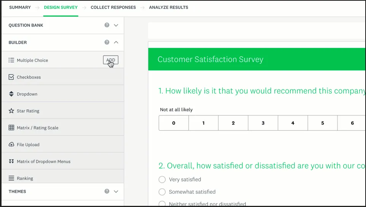Click the File Upload cloud icon
The width and height of the screenshot is (366, 207).
[11, 145]
